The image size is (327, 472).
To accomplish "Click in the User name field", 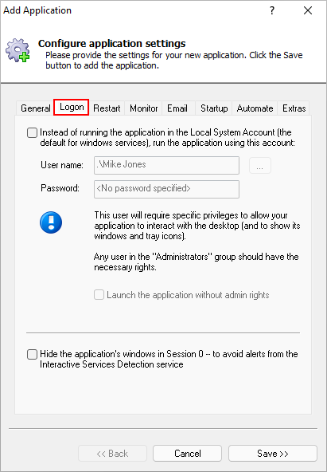I will tap(166, 165).
